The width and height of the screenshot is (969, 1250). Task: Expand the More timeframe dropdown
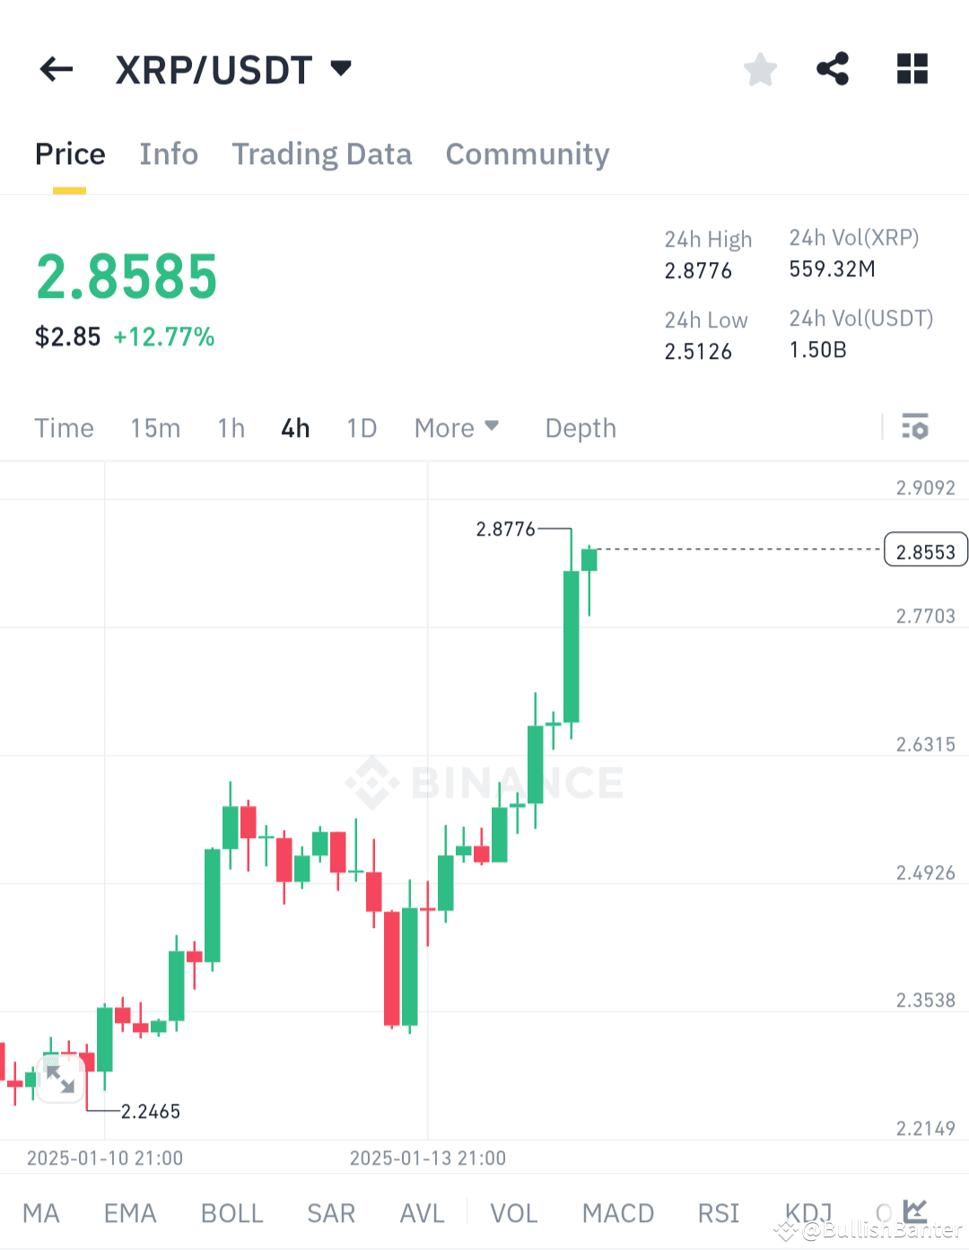457,428
